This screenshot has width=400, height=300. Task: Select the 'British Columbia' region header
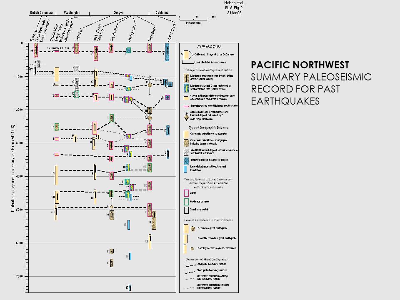coord(41,12)
